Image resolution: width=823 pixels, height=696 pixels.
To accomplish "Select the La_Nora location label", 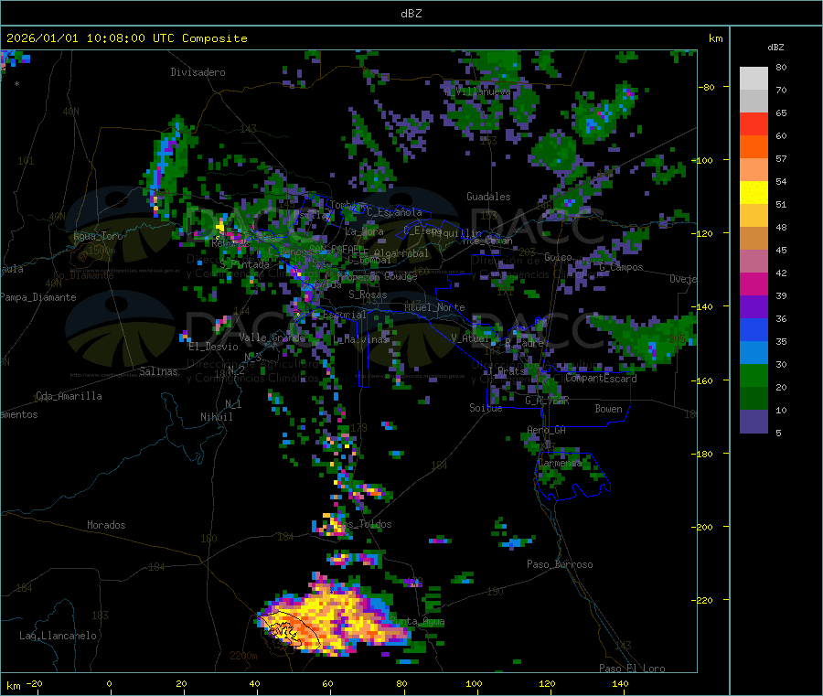I will click(364, 231).
